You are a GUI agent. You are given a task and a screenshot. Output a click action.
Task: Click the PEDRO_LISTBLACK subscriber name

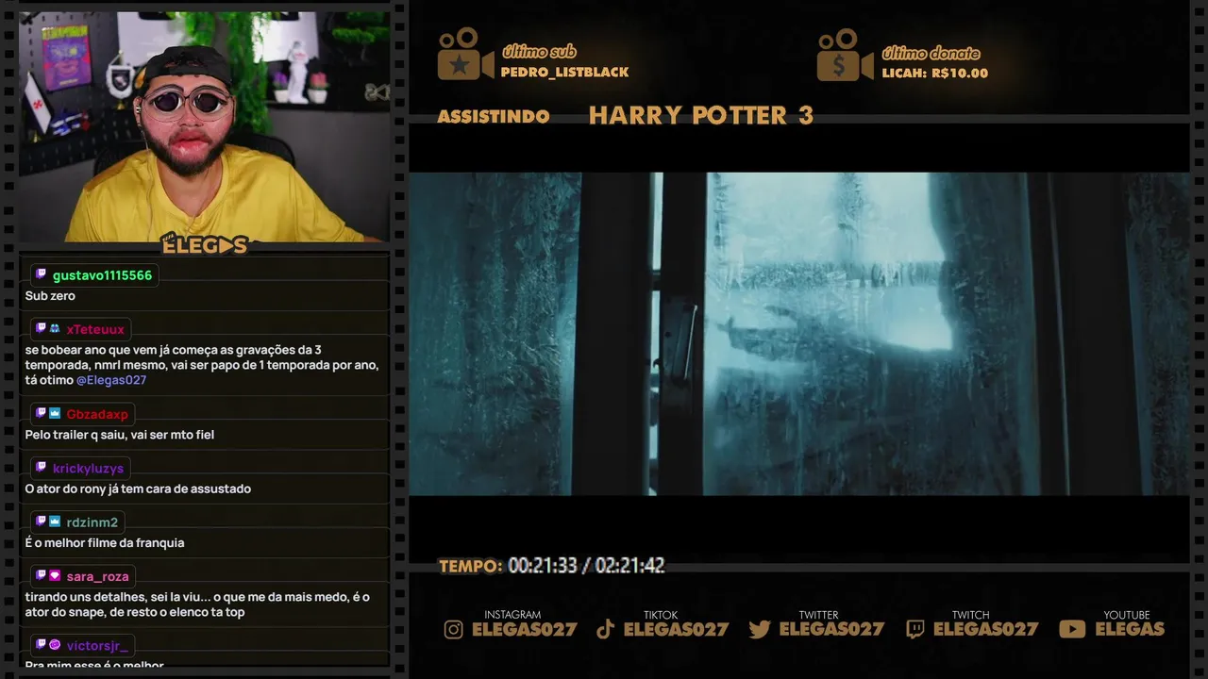[564, 73]
